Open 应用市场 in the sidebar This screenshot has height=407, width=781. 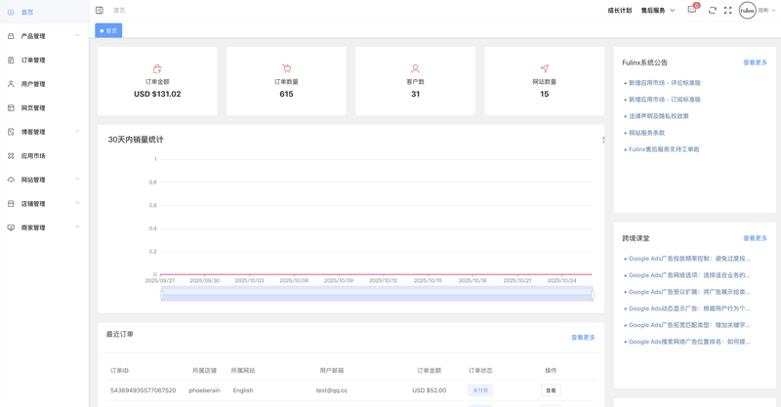(33, 156)
